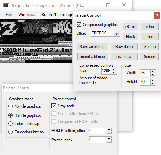Click the -Line button
Image resolution: width=161 pixels, height=155 pixels.
point(150,37)
